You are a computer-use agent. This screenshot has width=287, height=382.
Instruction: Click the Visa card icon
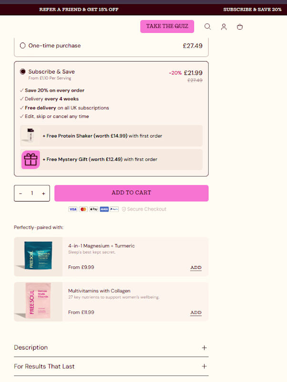pos(72,209)
